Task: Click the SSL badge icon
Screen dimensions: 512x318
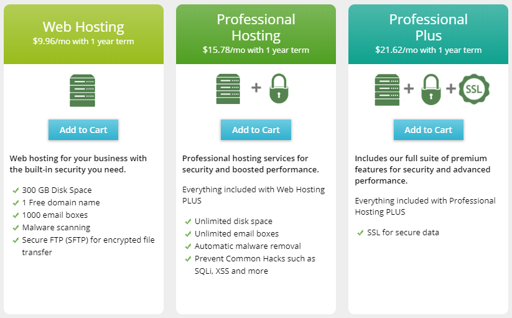Action: [x=475, y=88]
